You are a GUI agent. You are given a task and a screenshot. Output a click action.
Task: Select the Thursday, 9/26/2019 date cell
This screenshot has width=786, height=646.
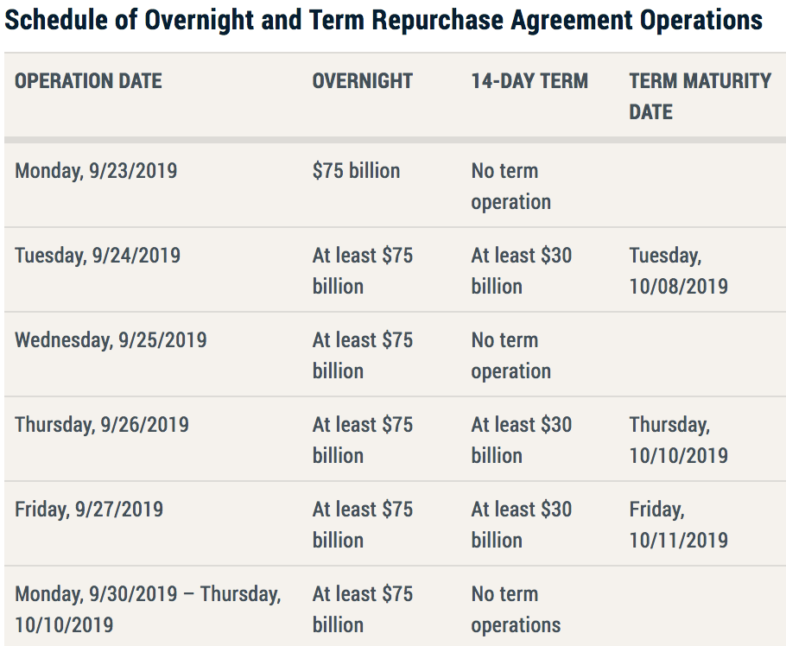102,425
